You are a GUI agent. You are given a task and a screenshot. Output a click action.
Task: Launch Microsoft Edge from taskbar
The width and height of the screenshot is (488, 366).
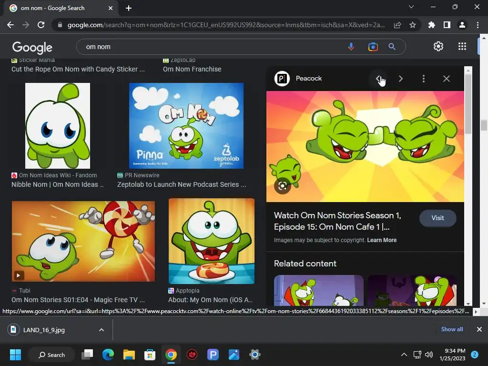pyautogui.click(x=108, y=355)
